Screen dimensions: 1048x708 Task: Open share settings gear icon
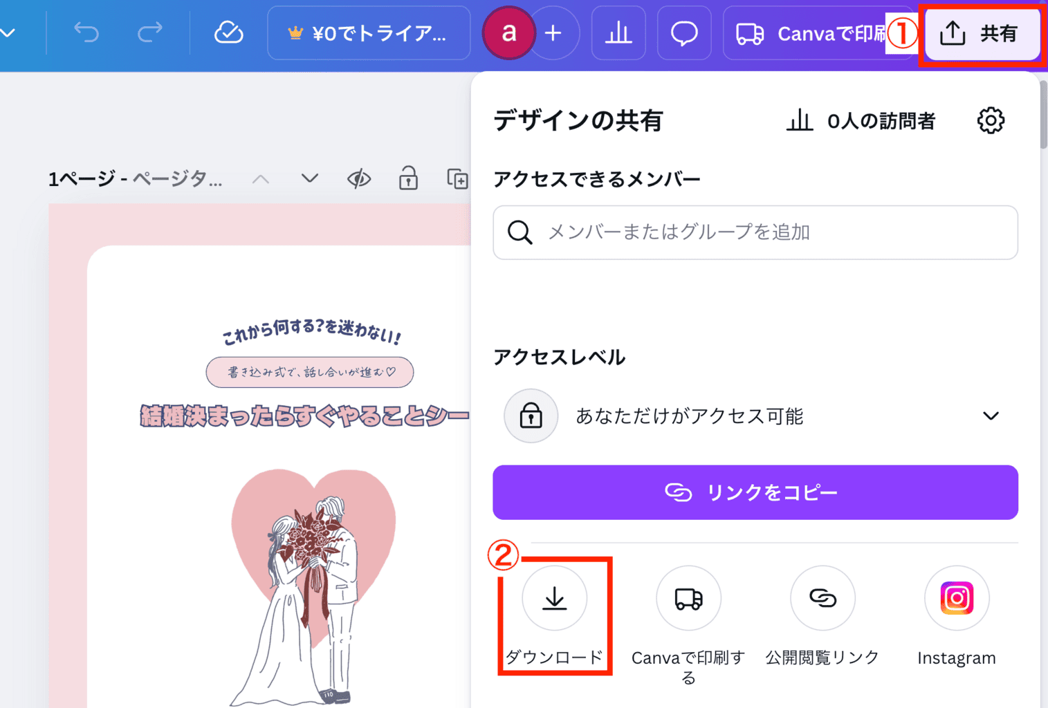coord(991,121)
